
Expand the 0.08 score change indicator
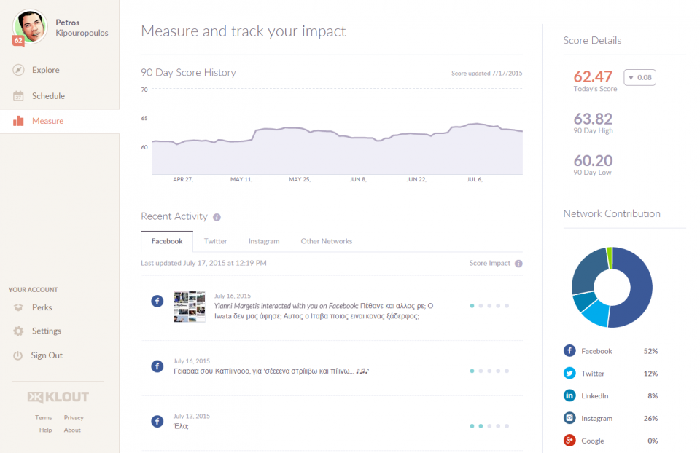coord(639,77)
